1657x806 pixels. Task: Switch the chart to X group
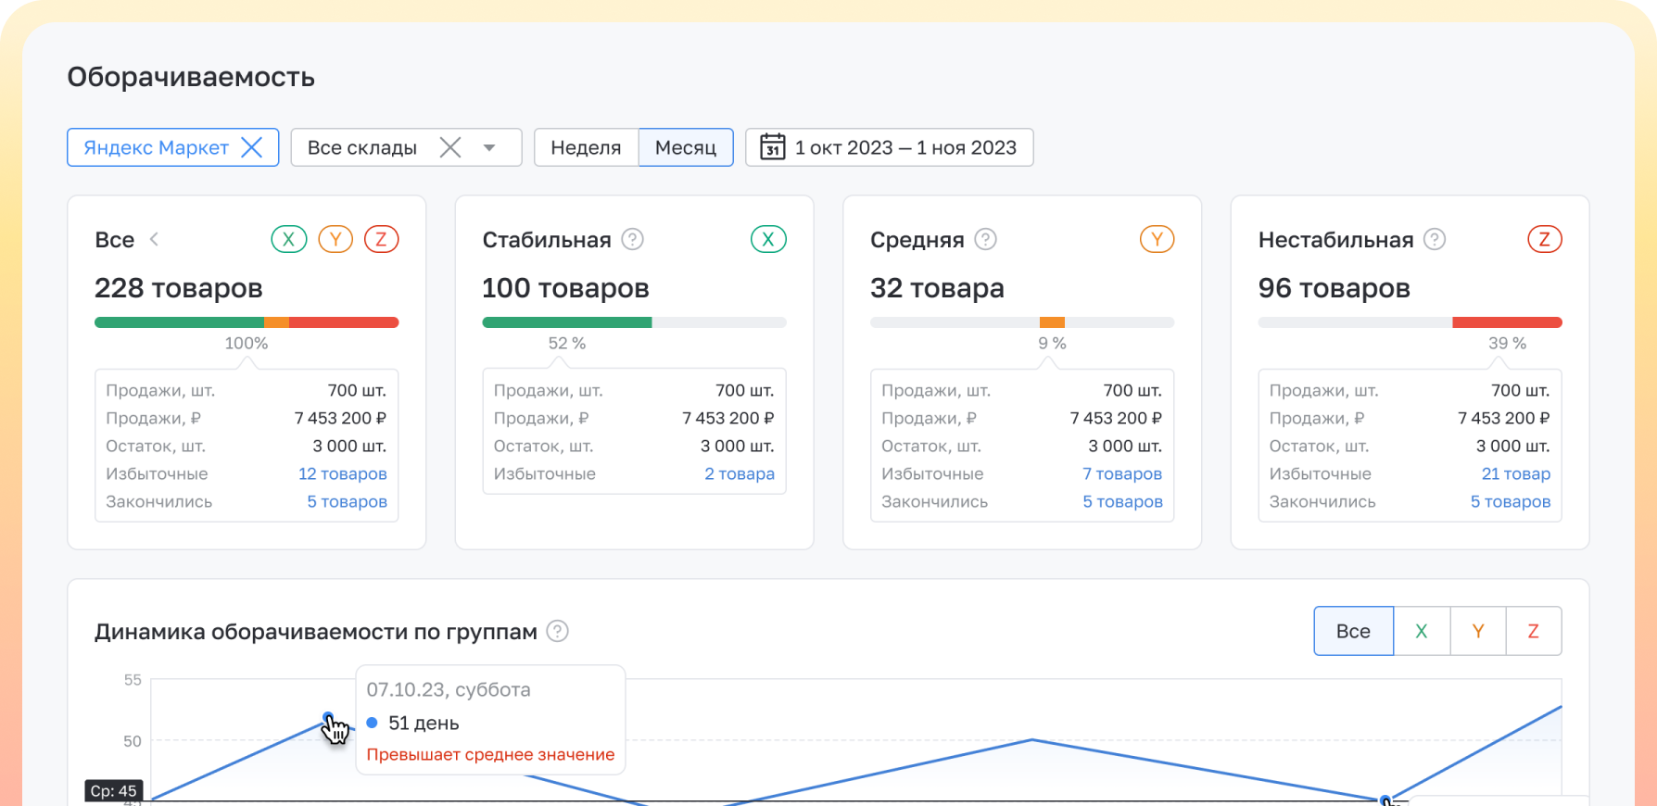click(x=1422, y=631)
